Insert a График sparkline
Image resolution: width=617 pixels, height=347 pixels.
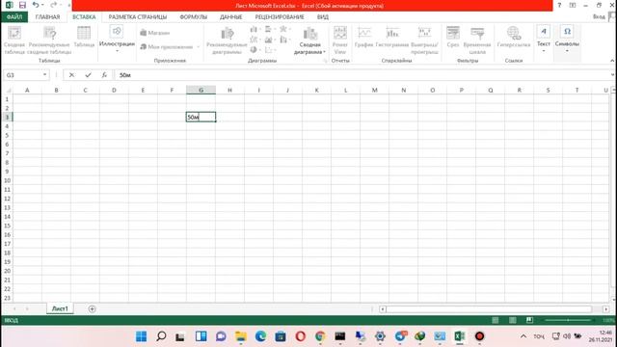363,38
